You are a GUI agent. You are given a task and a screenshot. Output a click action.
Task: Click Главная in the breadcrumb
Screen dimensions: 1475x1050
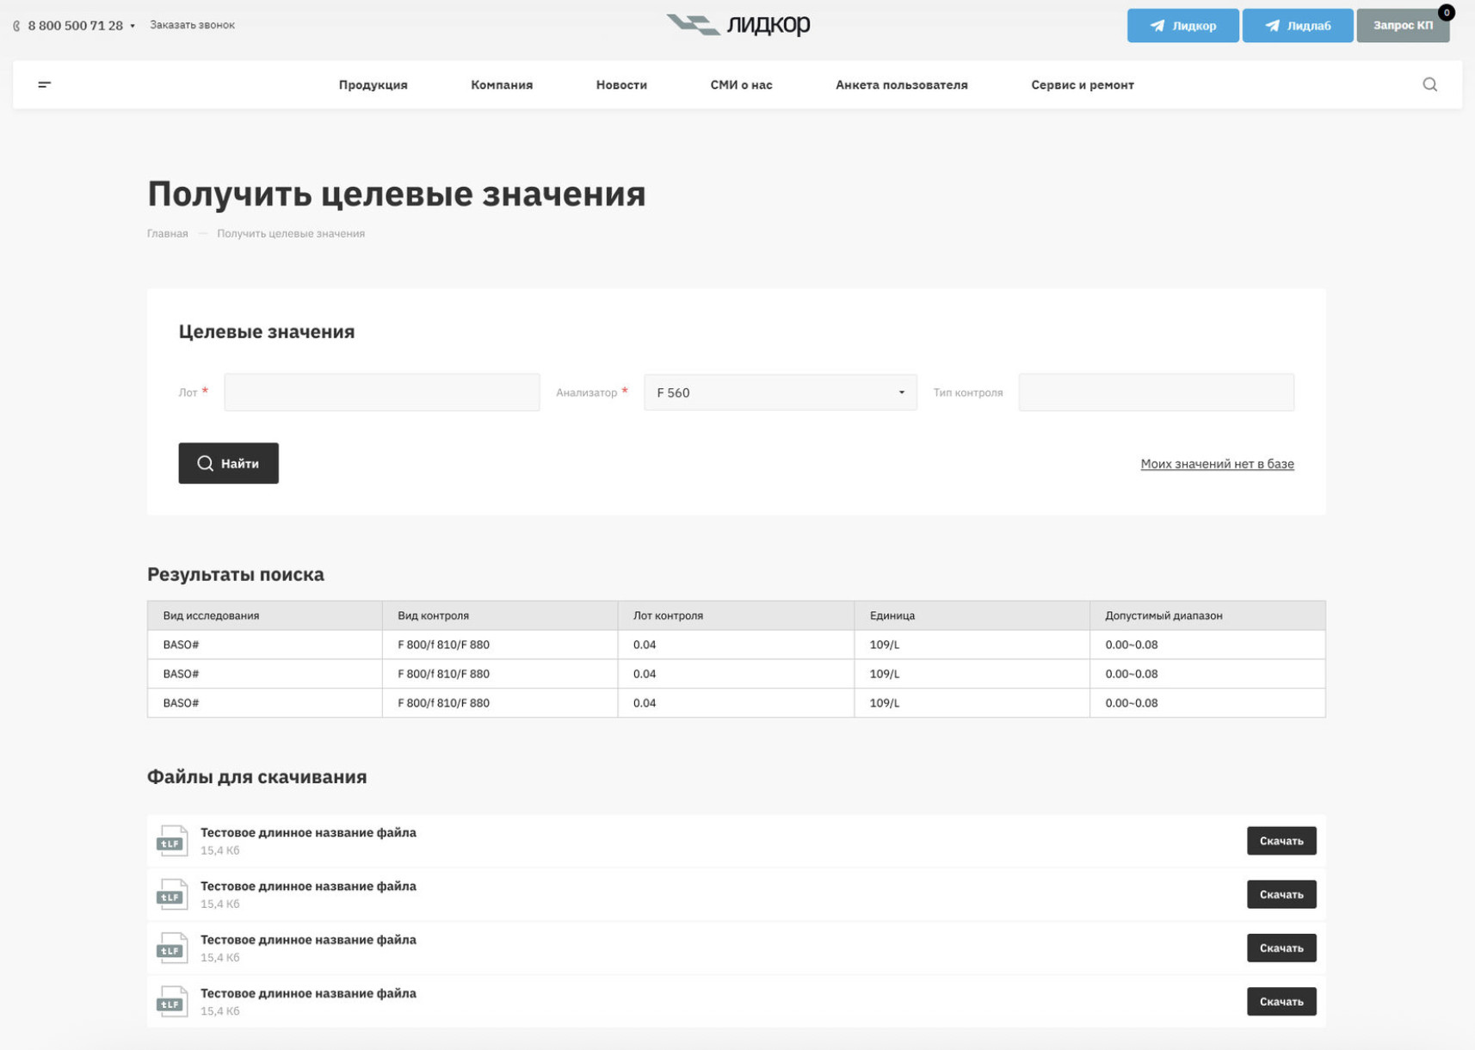(x=167, y=233)
